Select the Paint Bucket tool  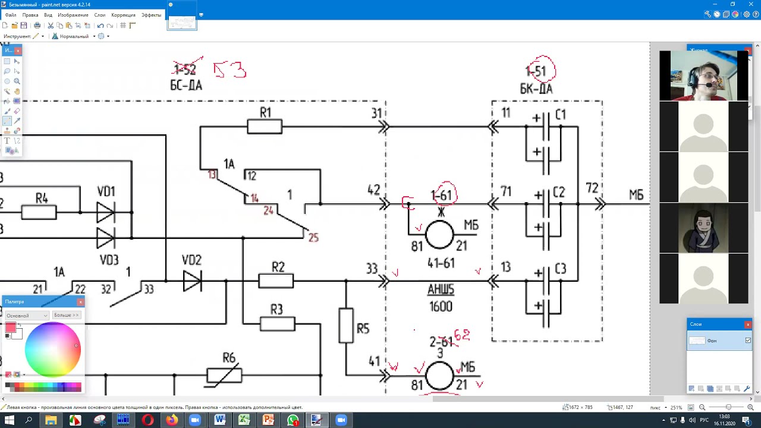tap(7, 101)
